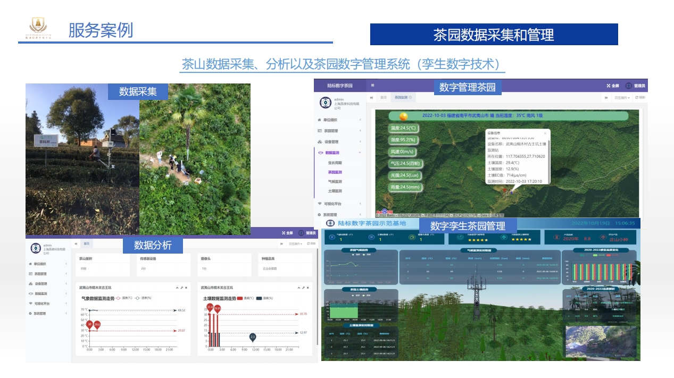
Task: Click the hamburger menu icon in the map window
Action: point(372,85)
